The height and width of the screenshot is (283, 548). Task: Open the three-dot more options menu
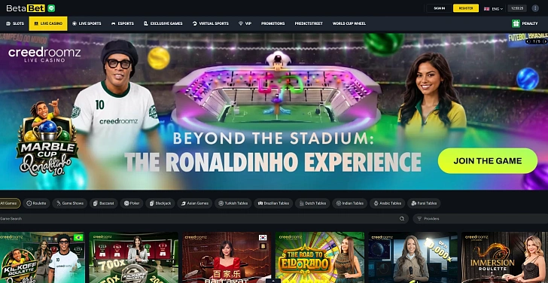pos(535,8)
